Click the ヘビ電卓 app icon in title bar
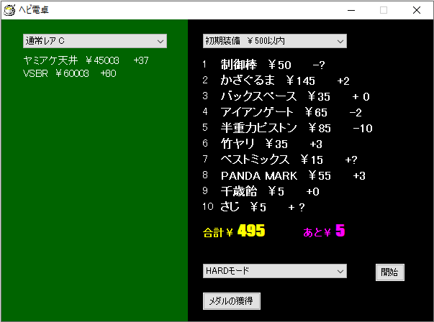This screenshot has width=434, height=322. pos(9,10)
